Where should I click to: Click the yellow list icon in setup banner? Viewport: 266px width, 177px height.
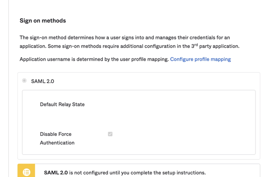tap(26, 172)
